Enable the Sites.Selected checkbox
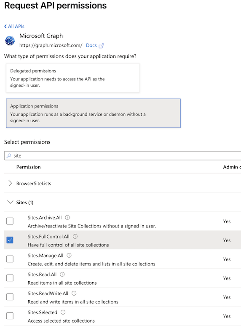The width and height of the screenshot is (241, 331). 10,316
